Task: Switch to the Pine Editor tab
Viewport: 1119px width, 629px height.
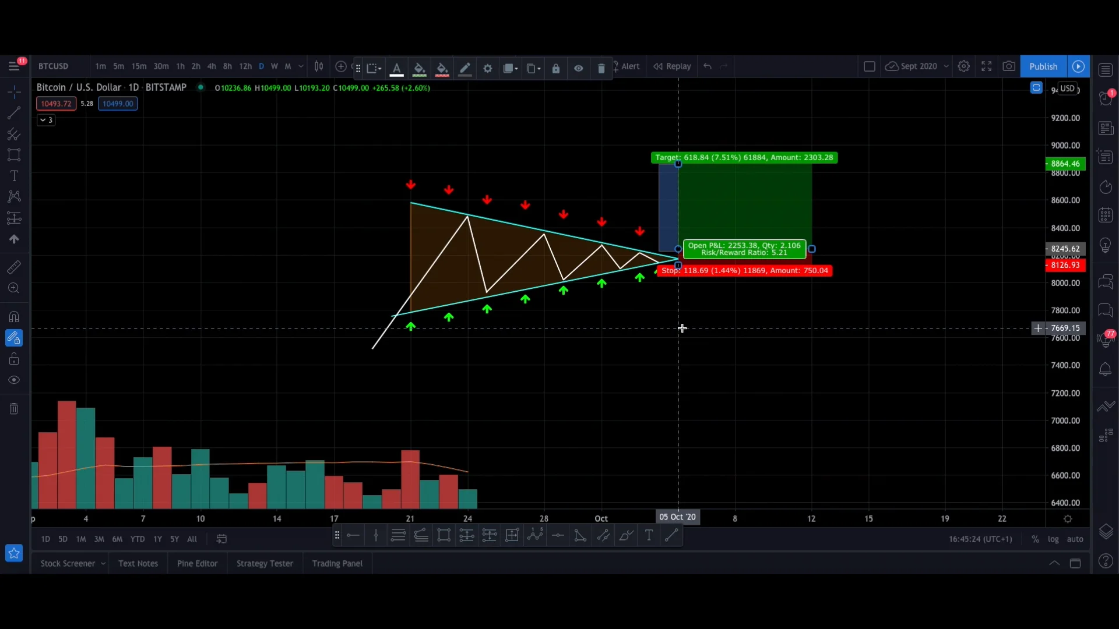Action: click(x=198, y=563)
